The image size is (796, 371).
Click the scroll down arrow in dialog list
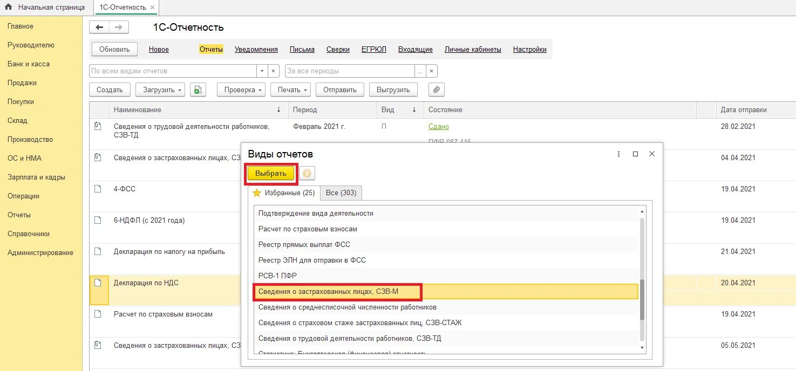click(642, 348)
